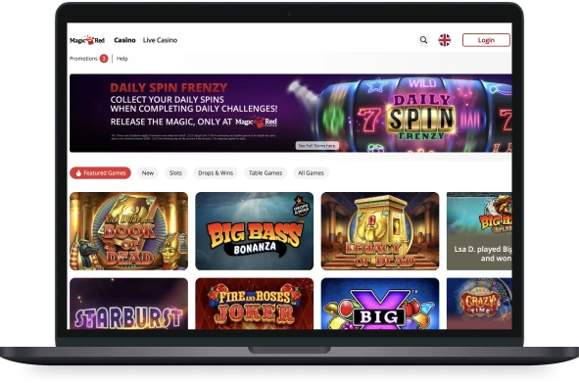Click the search magnifier icon
The width and height of the screenshot is (579, 383).
point(423,40)
